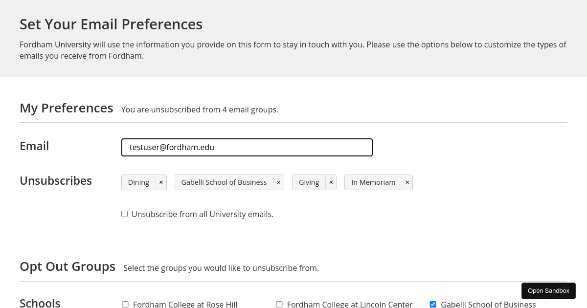Click the Fordham College at Rose Hill label

click(185, 304)
